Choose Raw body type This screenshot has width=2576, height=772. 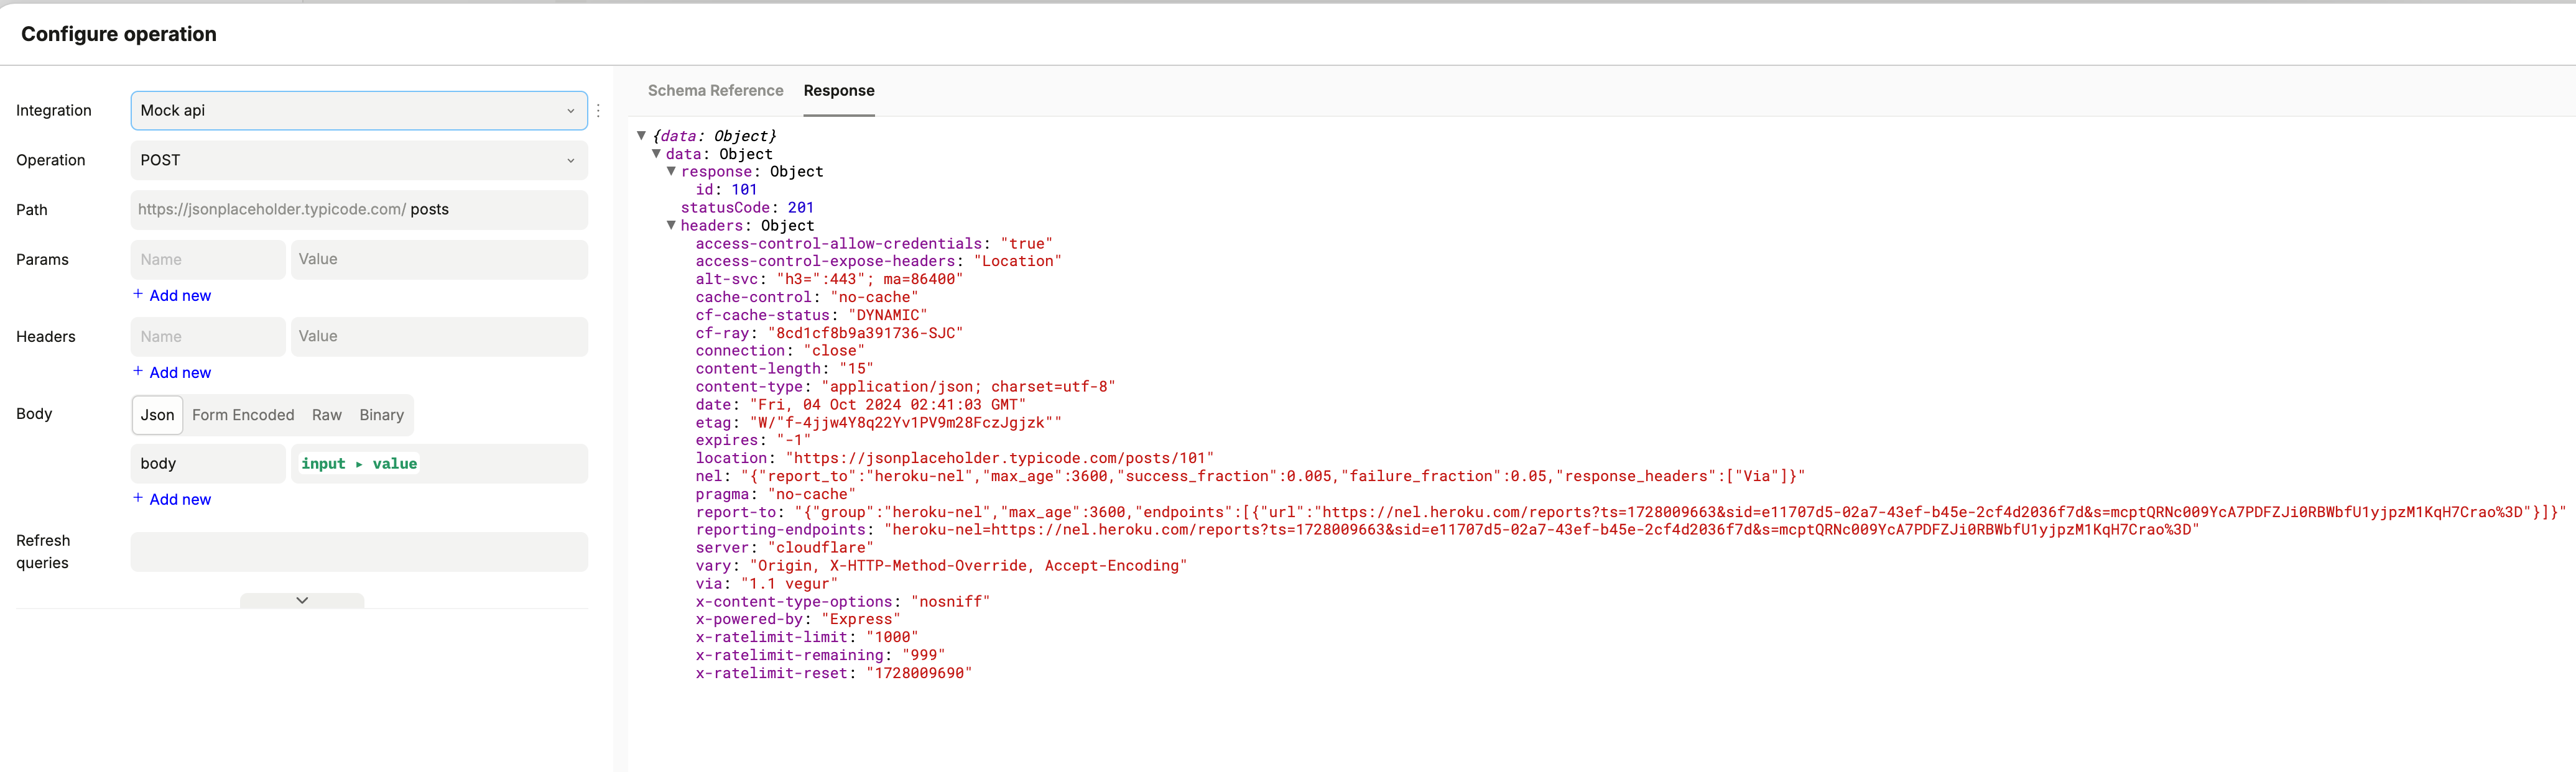[x=326, y=415]
